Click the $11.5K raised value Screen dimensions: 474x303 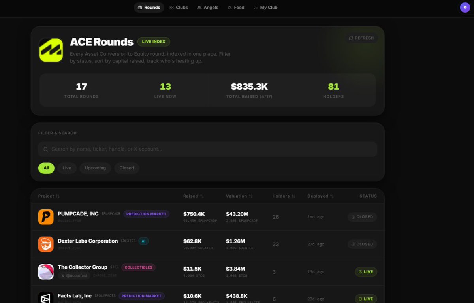pyautogui.click(x=192, y=269)
